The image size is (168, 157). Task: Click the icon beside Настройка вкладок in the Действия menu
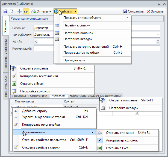(57, 39)
